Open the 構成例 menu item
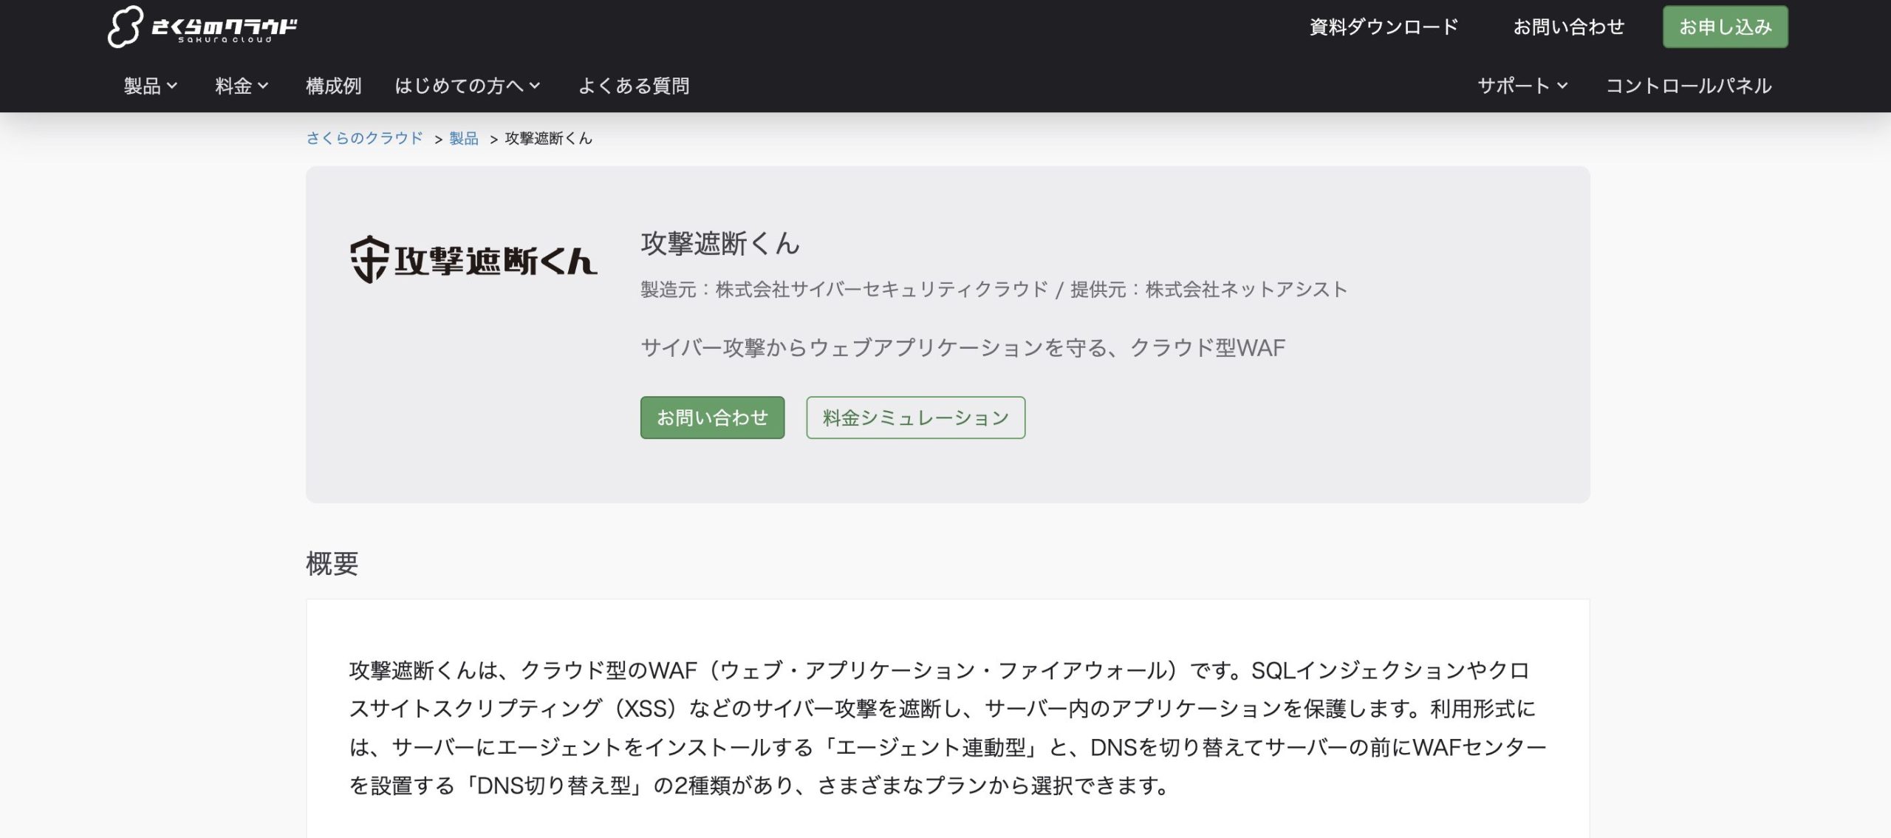The image size is (1891, 838). [x=333, y=86]
